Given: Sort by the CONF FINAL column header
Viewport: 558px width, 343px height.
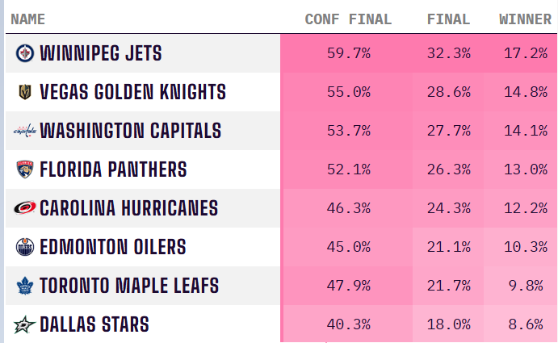Looking at the screenshot, I should 347,19.
